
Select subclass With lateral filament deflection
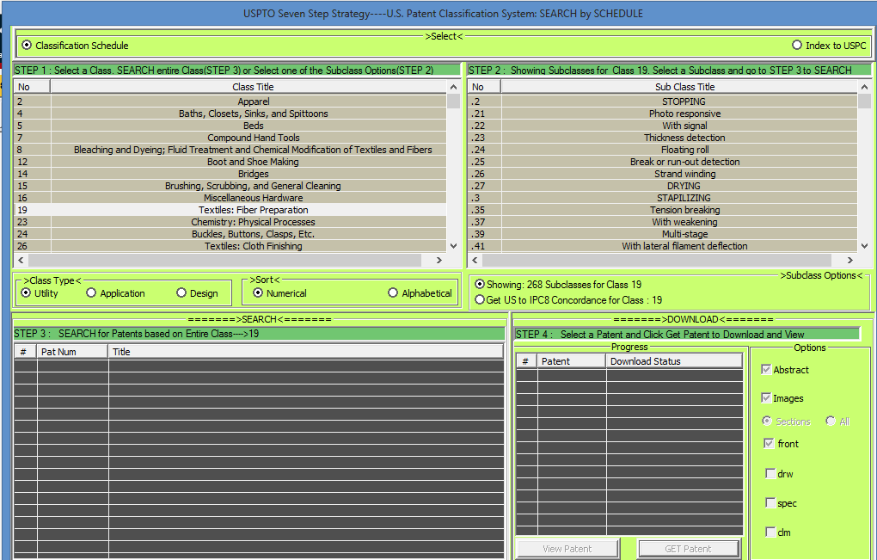click(x=663, y=246)
